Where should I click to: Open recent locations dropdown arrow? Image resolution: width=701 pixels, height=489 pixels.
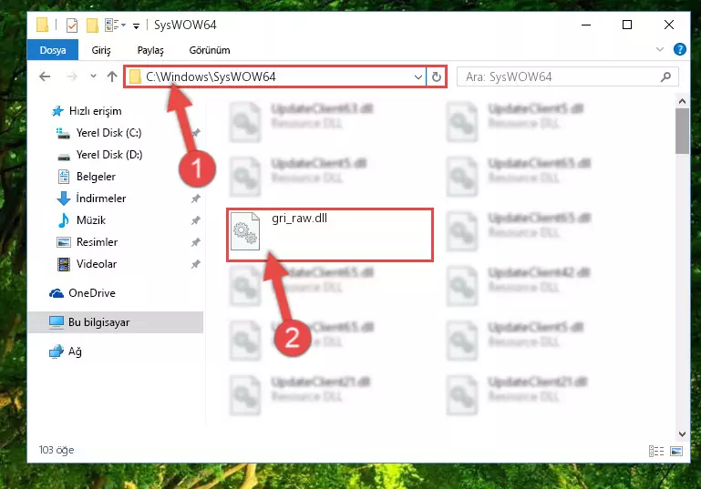(93, 76)
